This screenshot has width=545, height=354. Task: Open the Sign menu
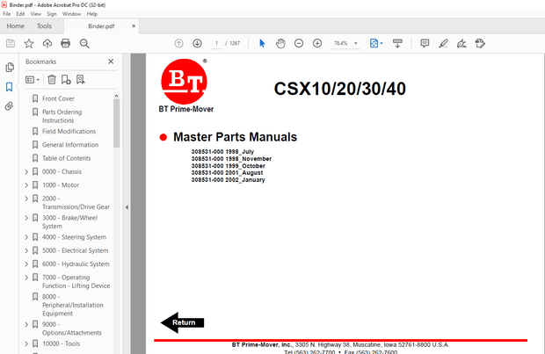[52, 14]
